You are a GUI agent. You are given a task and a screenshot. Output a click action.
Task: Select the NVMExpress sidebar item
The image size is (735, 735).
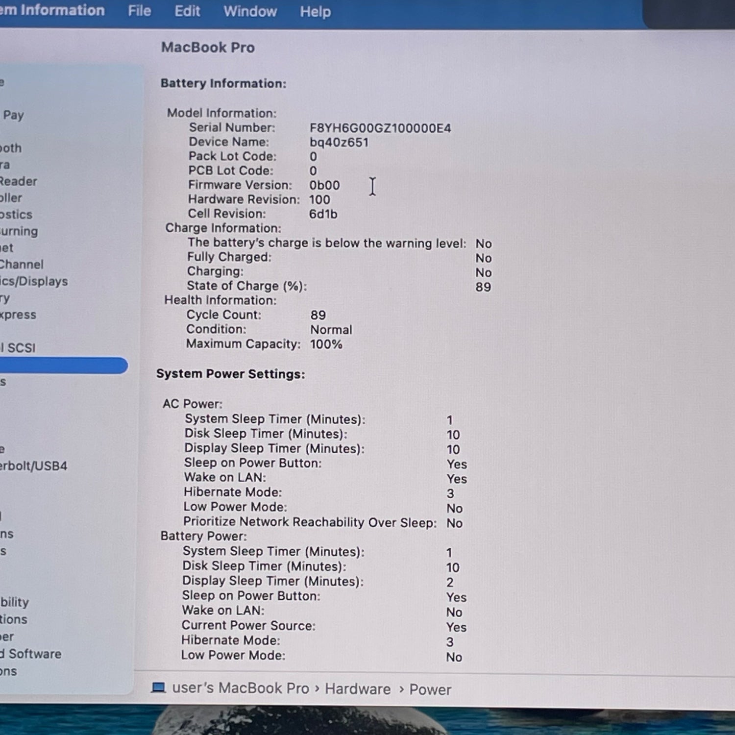18,315
